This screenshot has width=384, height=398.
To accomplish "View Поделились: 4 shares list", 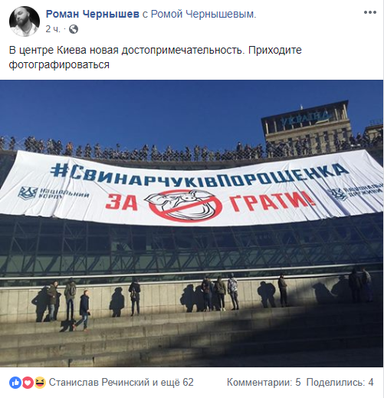I will pos(340,383).
